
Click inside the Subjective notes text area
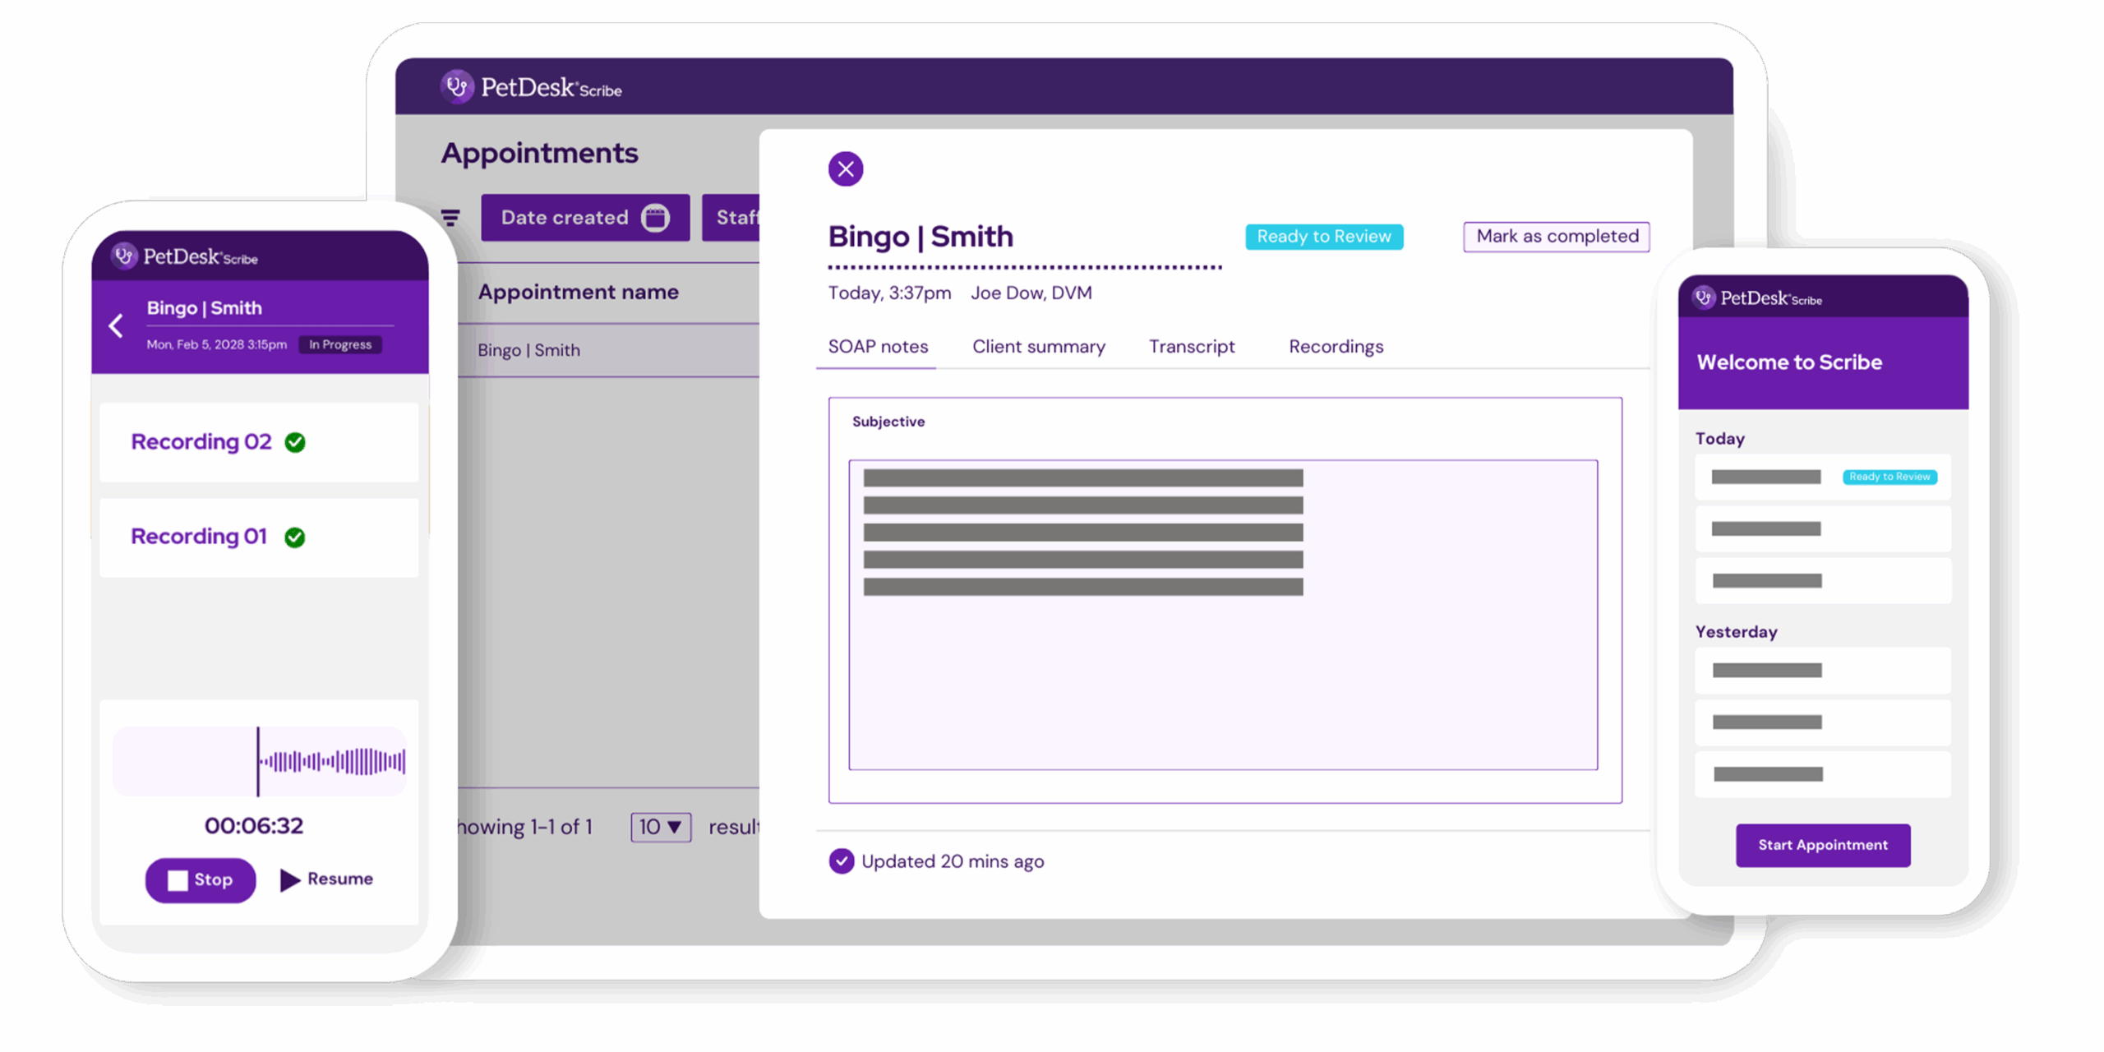pyautogui.click(x=1222, y=615)
